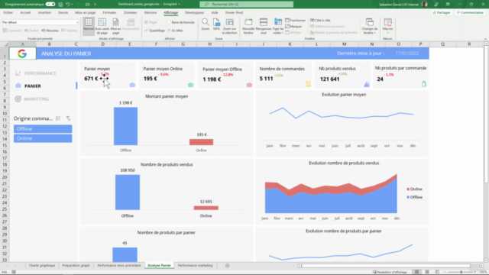Switch to page break preview in status bar

click(437, 272)
